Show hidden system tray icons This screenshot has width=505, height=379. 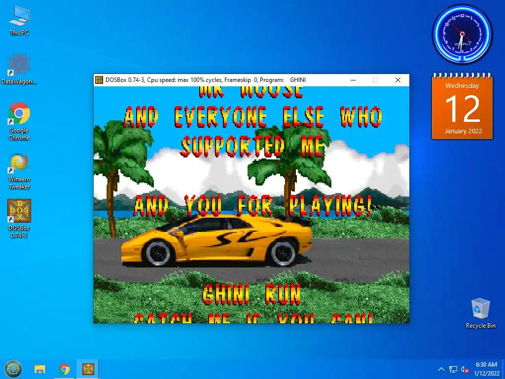[x=441, y=369]
